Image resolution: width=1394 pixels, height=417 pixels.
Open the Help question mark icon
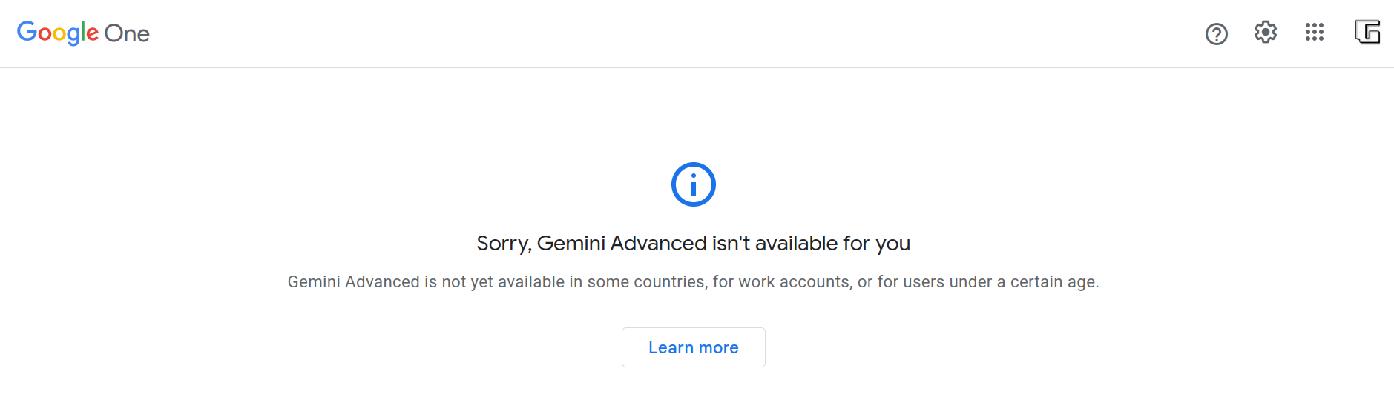tap(1216, 34)
